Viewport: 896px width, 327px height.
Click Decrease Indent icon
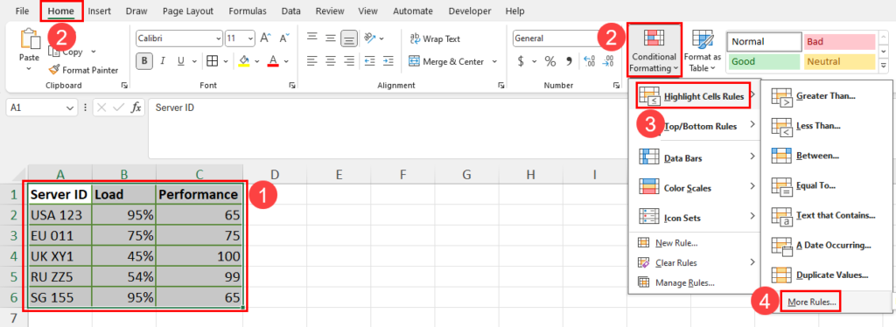370,60
